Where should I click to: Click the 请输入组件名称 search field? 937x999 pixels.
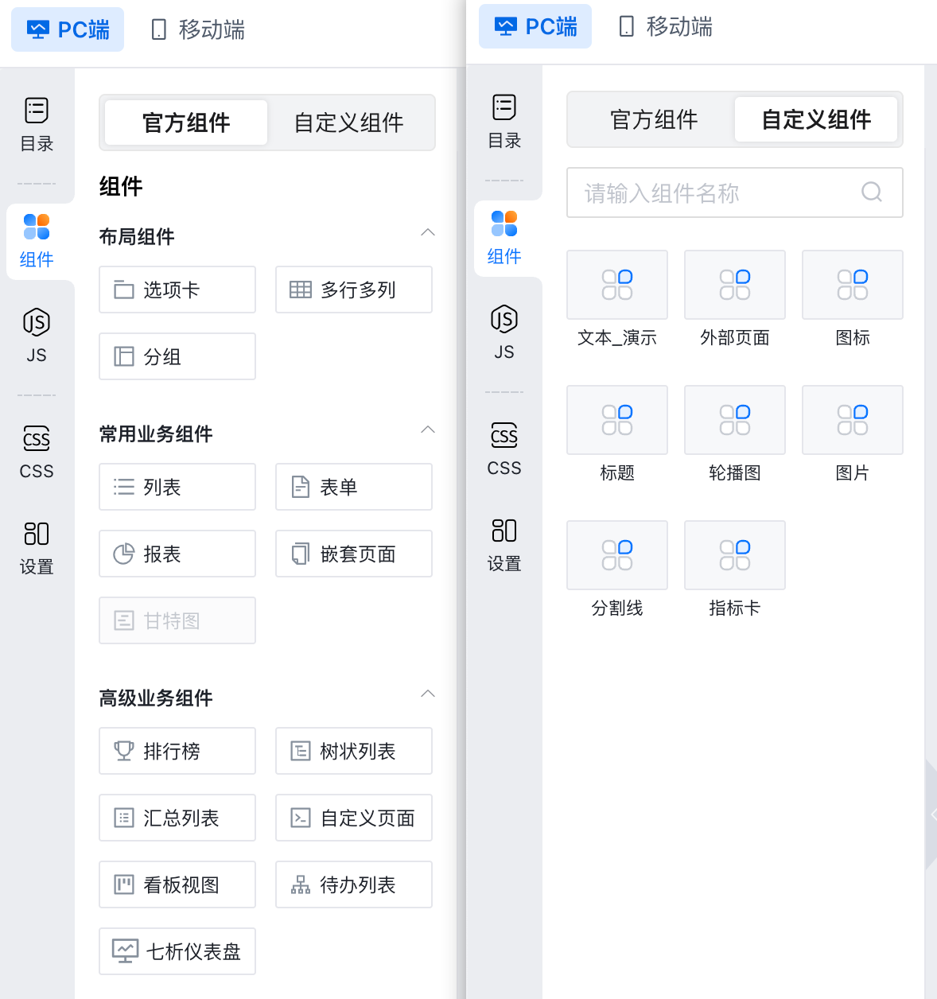click(x=716, y=192)
